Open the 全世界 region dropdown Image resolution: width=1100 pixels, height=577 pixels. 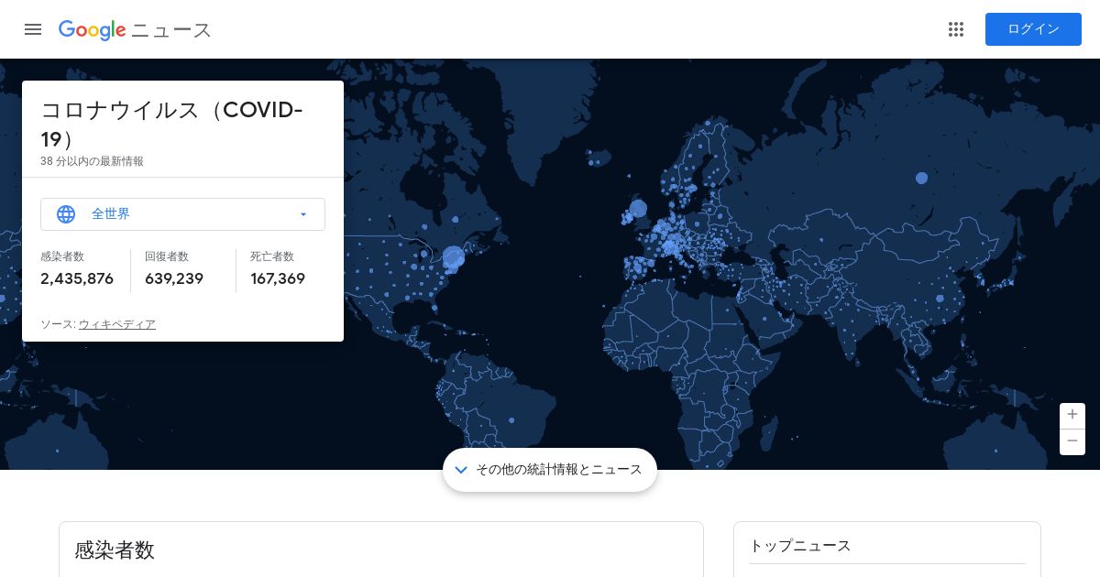tap(182, 214)
